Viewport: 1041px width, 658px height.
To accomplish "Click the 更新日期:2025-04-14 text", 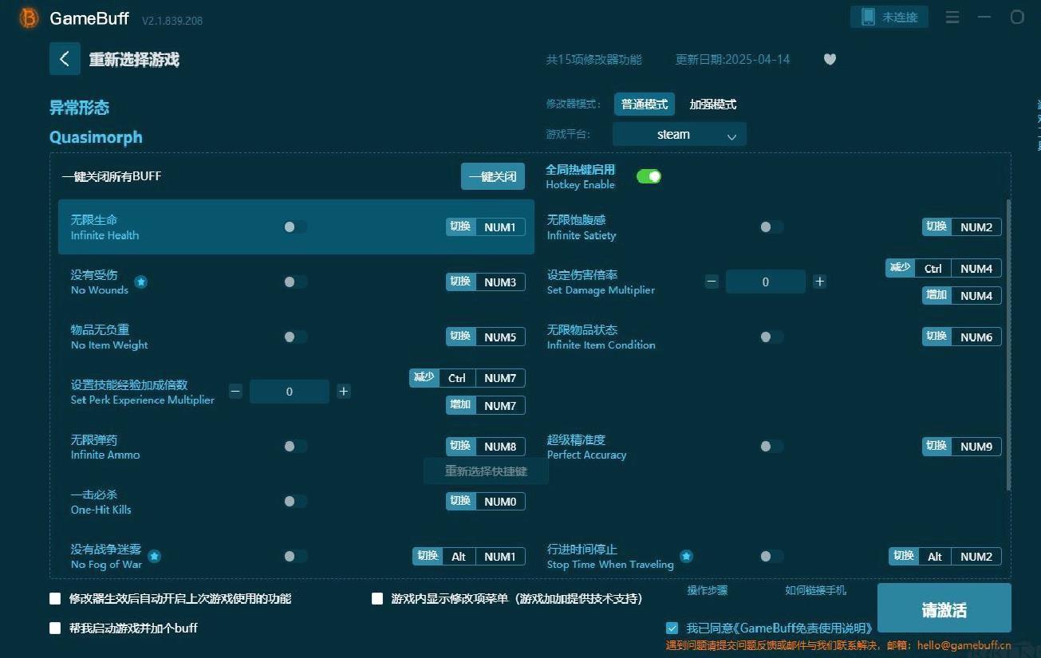I will (732, 59).
